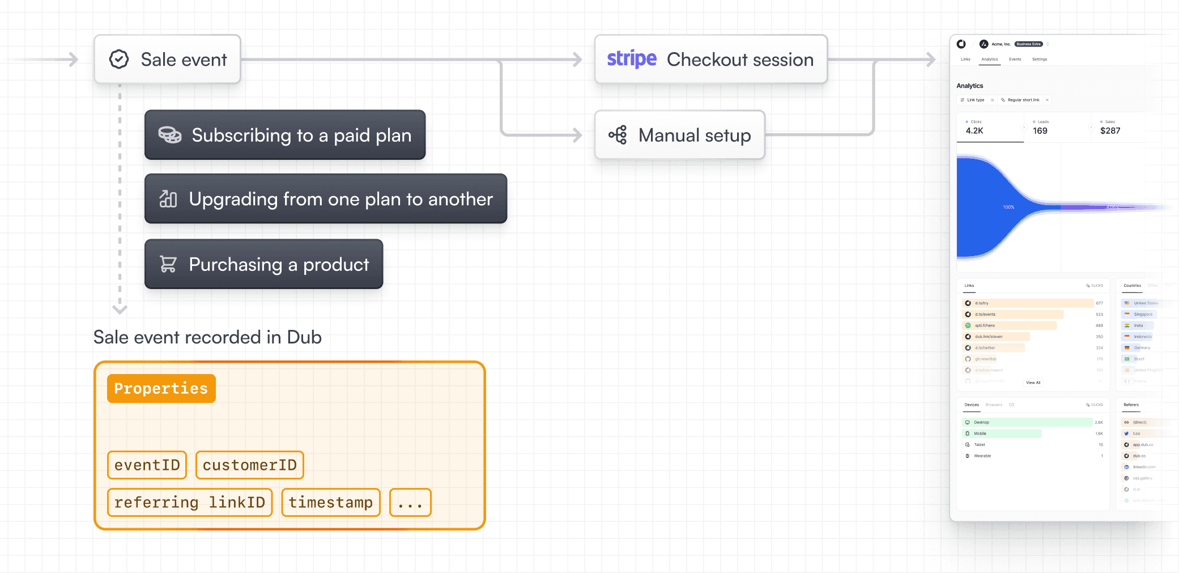Viewport: 1179px width, 573px height.
Task: Open the Acme, Inc. workspace switcher chevrons
Action: 1048,44
